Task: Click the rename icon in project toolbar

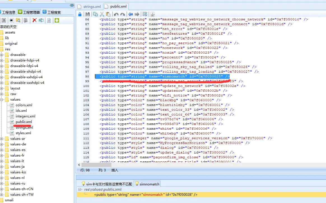Action: click(x=41, y=20)
